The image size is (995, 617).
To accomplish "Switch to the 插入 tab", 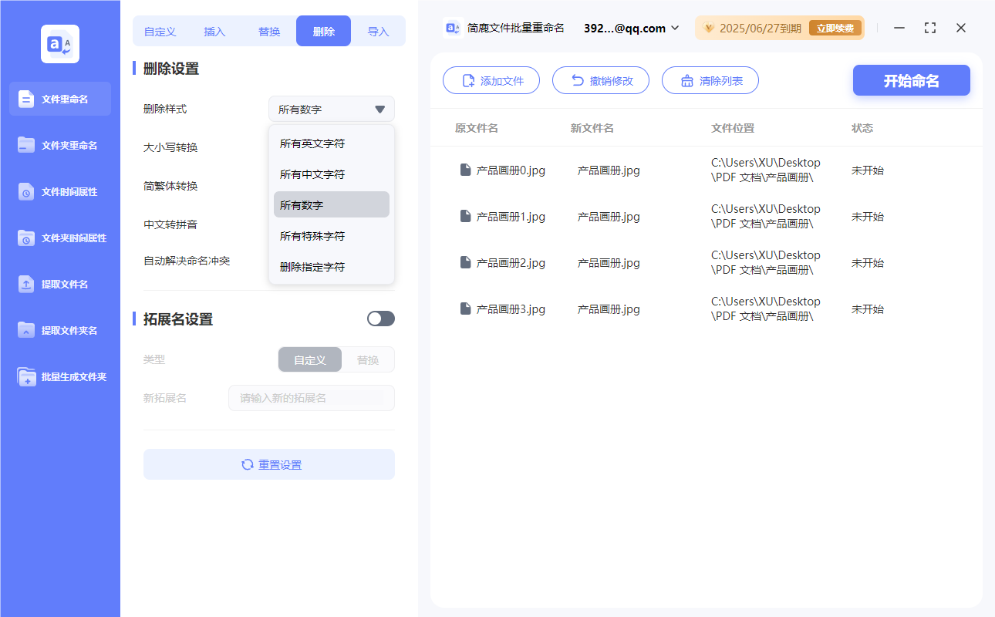I will pyautogui.click(x=214, y=31).
